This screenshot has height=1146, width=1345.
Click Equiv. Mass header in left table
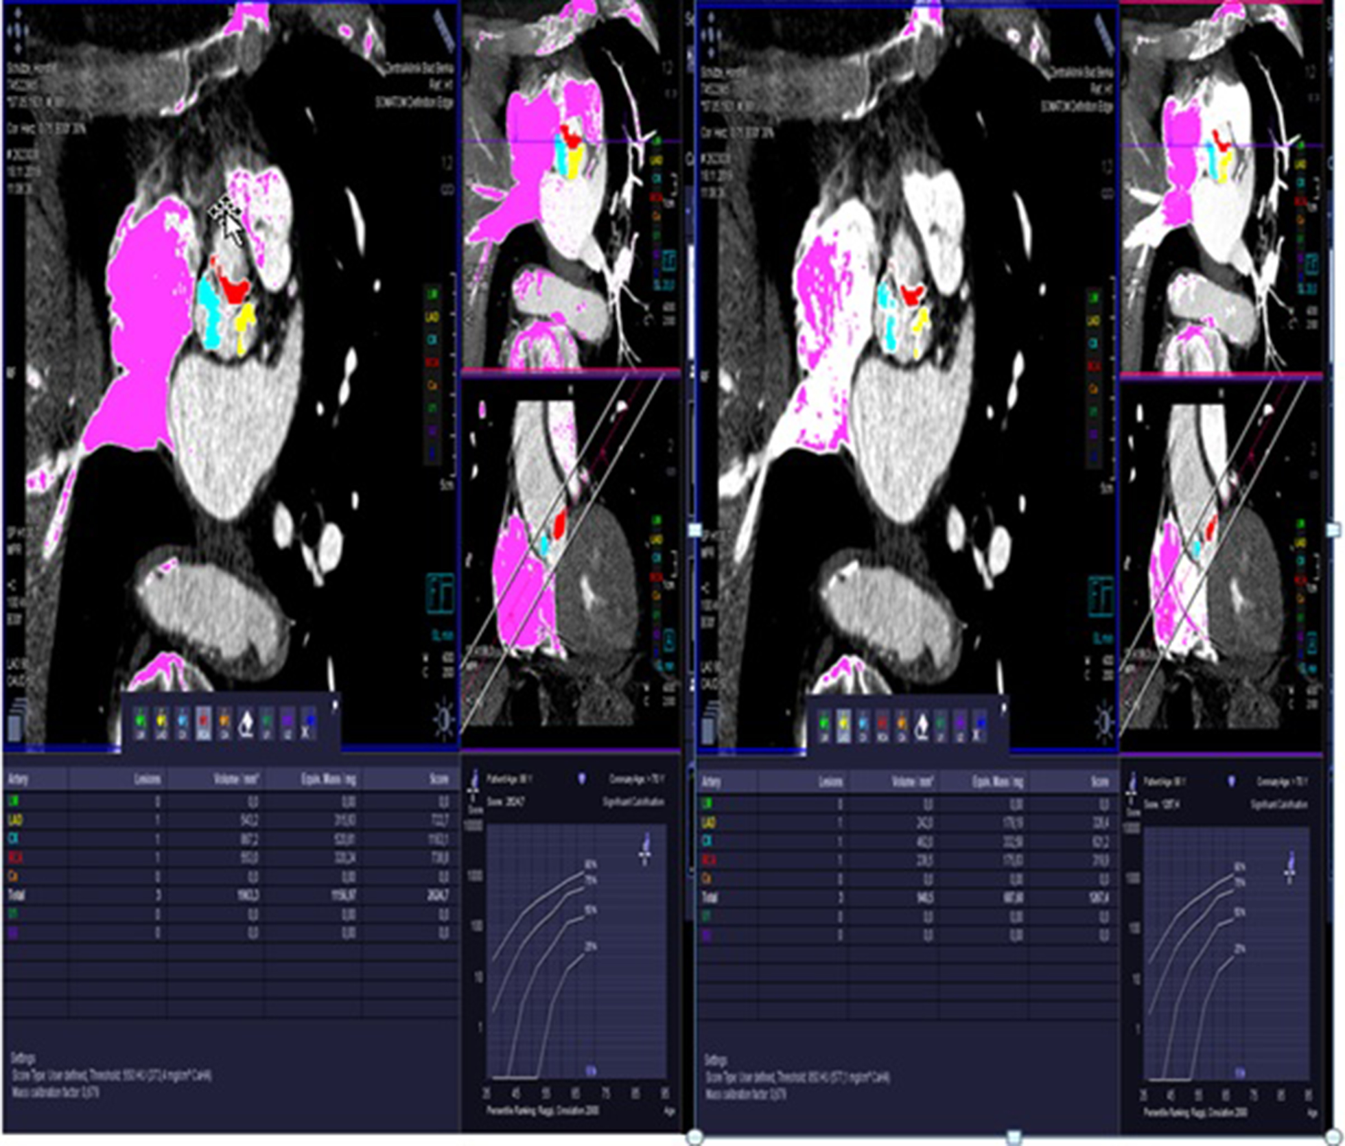click(x=313, y=779)
